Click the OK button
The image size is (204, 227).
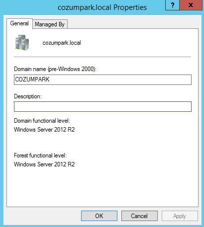pos(99,216)
